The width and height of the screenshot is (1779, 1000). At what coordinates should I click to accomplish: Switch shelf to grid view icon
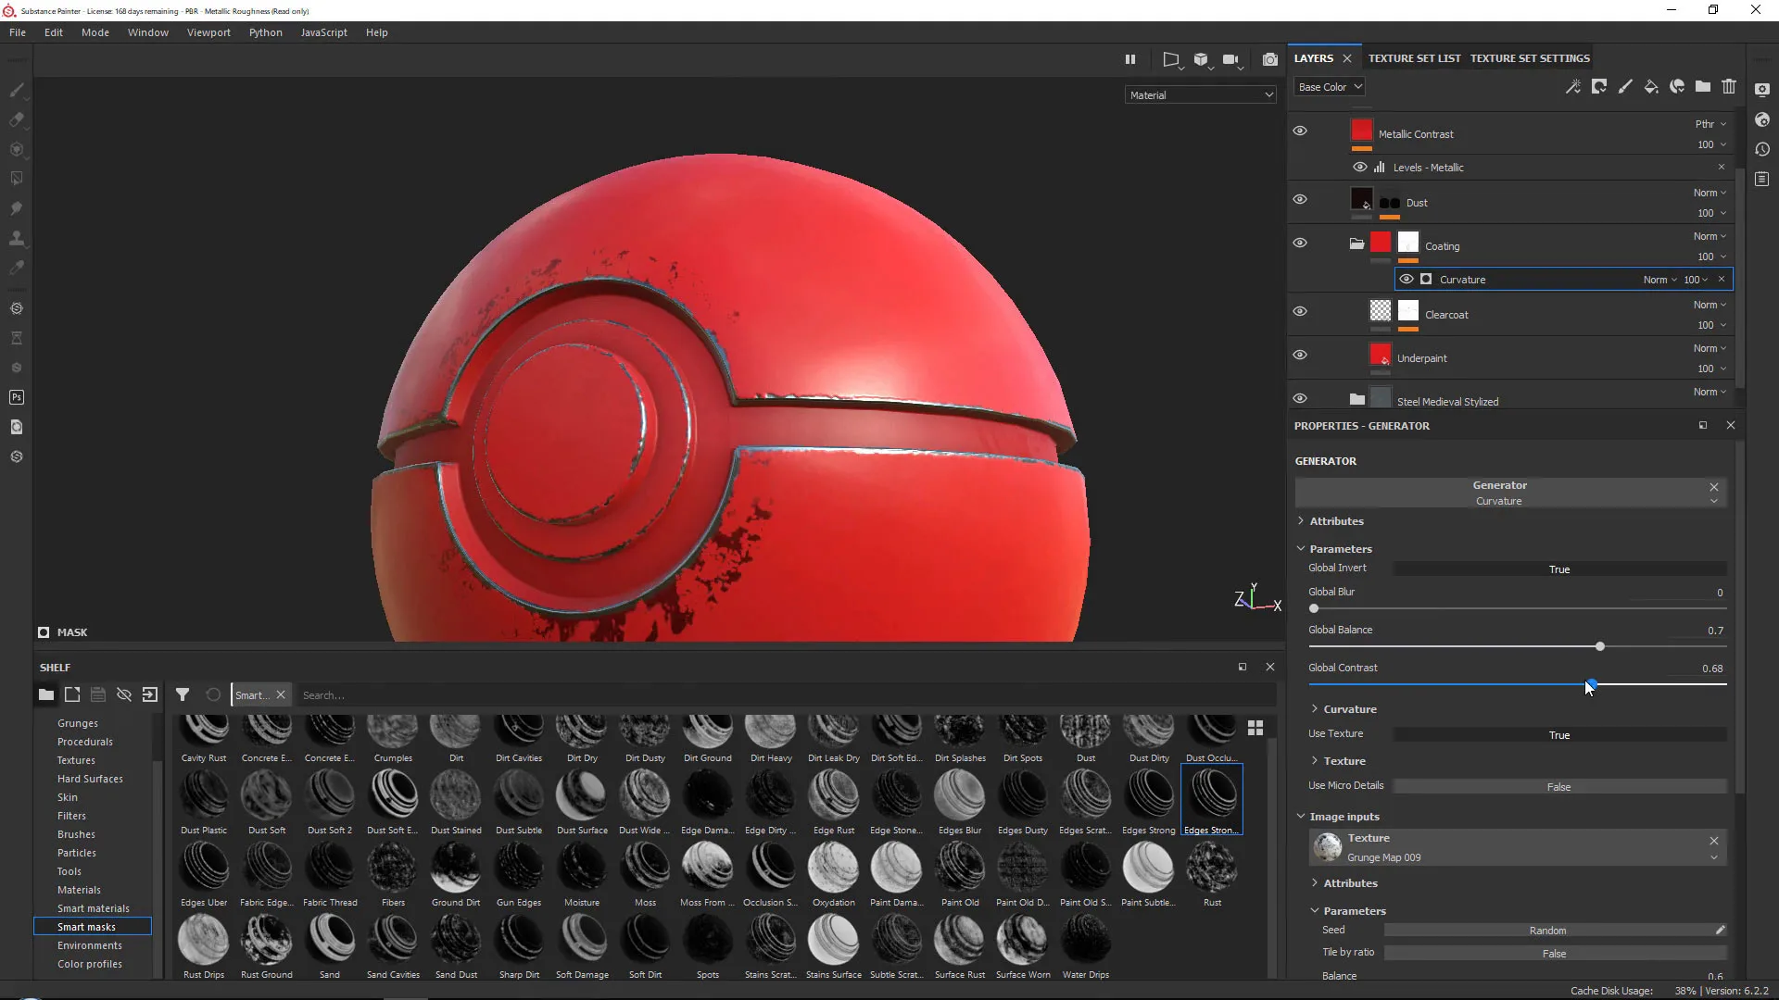[x=1255, y=728]
